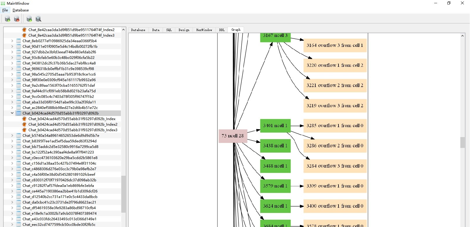Click '3220 overflow 1 from cell 2' node

click(335, 65)
